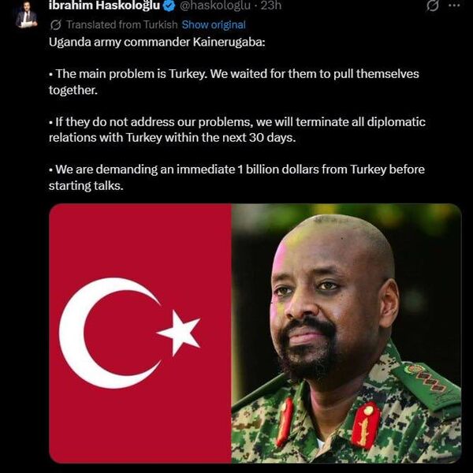Open the three-dot more options menu
The width and height of the screenshot is (473, 473).
454,6
